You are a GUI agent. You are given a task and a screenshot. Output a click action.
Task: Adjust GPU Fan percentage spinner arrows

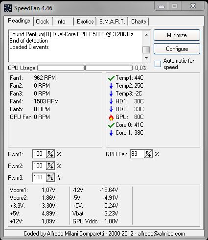coord(148,154)
